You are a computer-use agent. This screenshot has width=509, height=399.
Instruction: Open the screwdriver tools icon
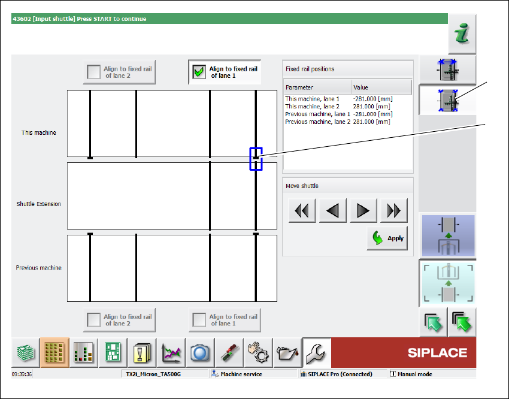click(229, 353)
